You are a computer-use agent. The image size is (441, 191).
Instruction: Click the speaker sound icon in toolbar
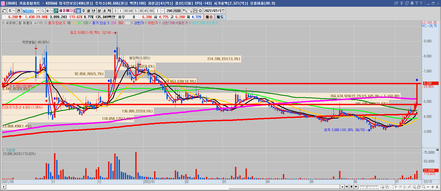(x=48, y=11)
